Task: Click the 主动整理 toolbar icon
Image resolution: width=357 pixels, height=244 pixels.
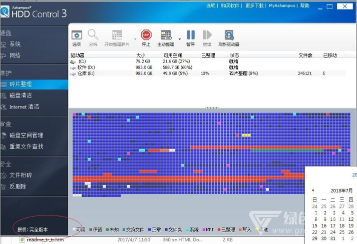Action: pyautogui.click(x=166, y=35)
